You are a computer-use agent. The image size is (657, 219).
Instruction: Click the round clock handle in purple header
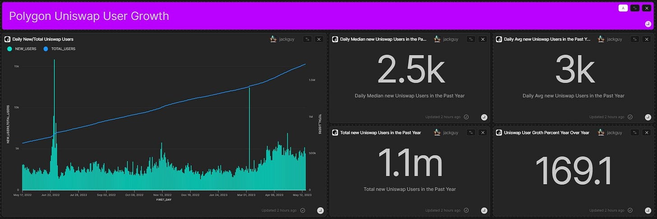point(648,24)
